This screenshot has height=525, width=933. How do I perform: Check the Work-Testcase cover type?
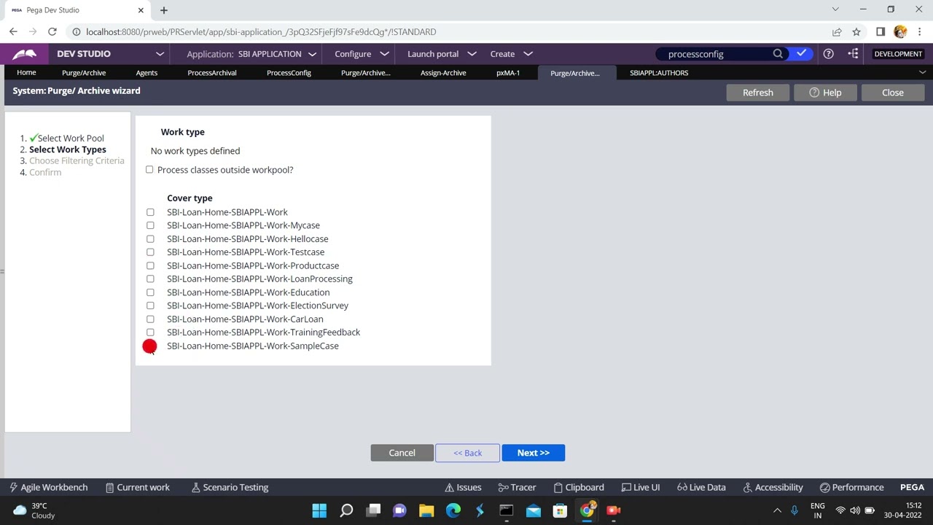[x=150, y=252]
